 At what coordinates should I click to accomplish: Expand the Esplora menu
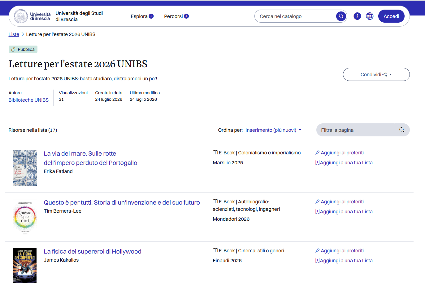142,16
